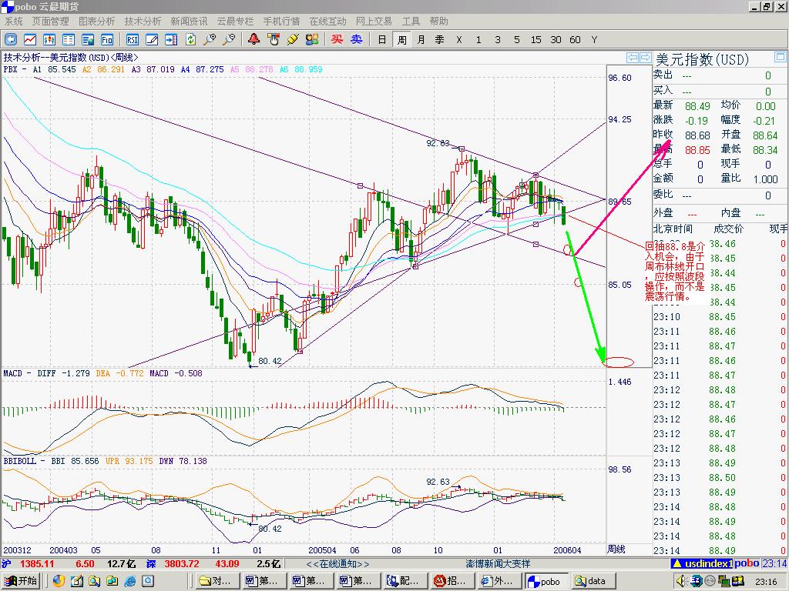Select the RSI indicator toolbar icon
The height and width of the screenshot is (591, 789).
coord(132,39)
